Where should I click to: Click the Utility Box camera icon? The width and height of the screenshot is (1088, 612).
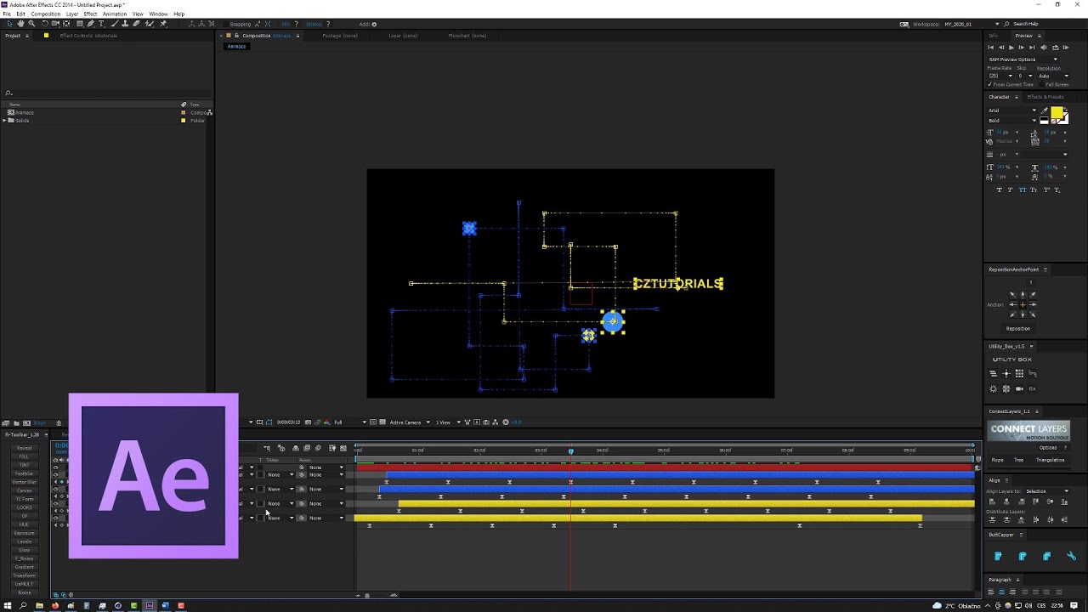[x=1019, y=388]
